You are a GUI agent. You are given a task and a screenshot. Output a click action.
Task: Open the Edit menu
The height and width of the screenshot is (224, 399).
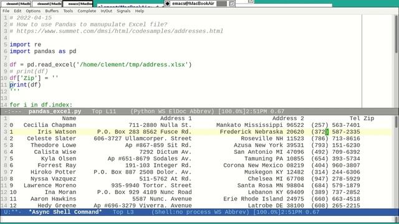(x=17, y=11)
